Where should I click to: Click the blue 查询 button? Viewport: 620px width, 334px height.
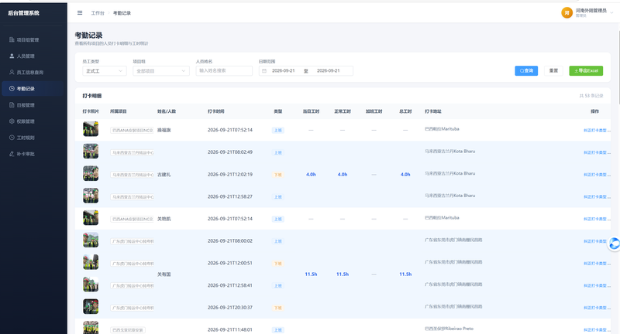point(526,71)
